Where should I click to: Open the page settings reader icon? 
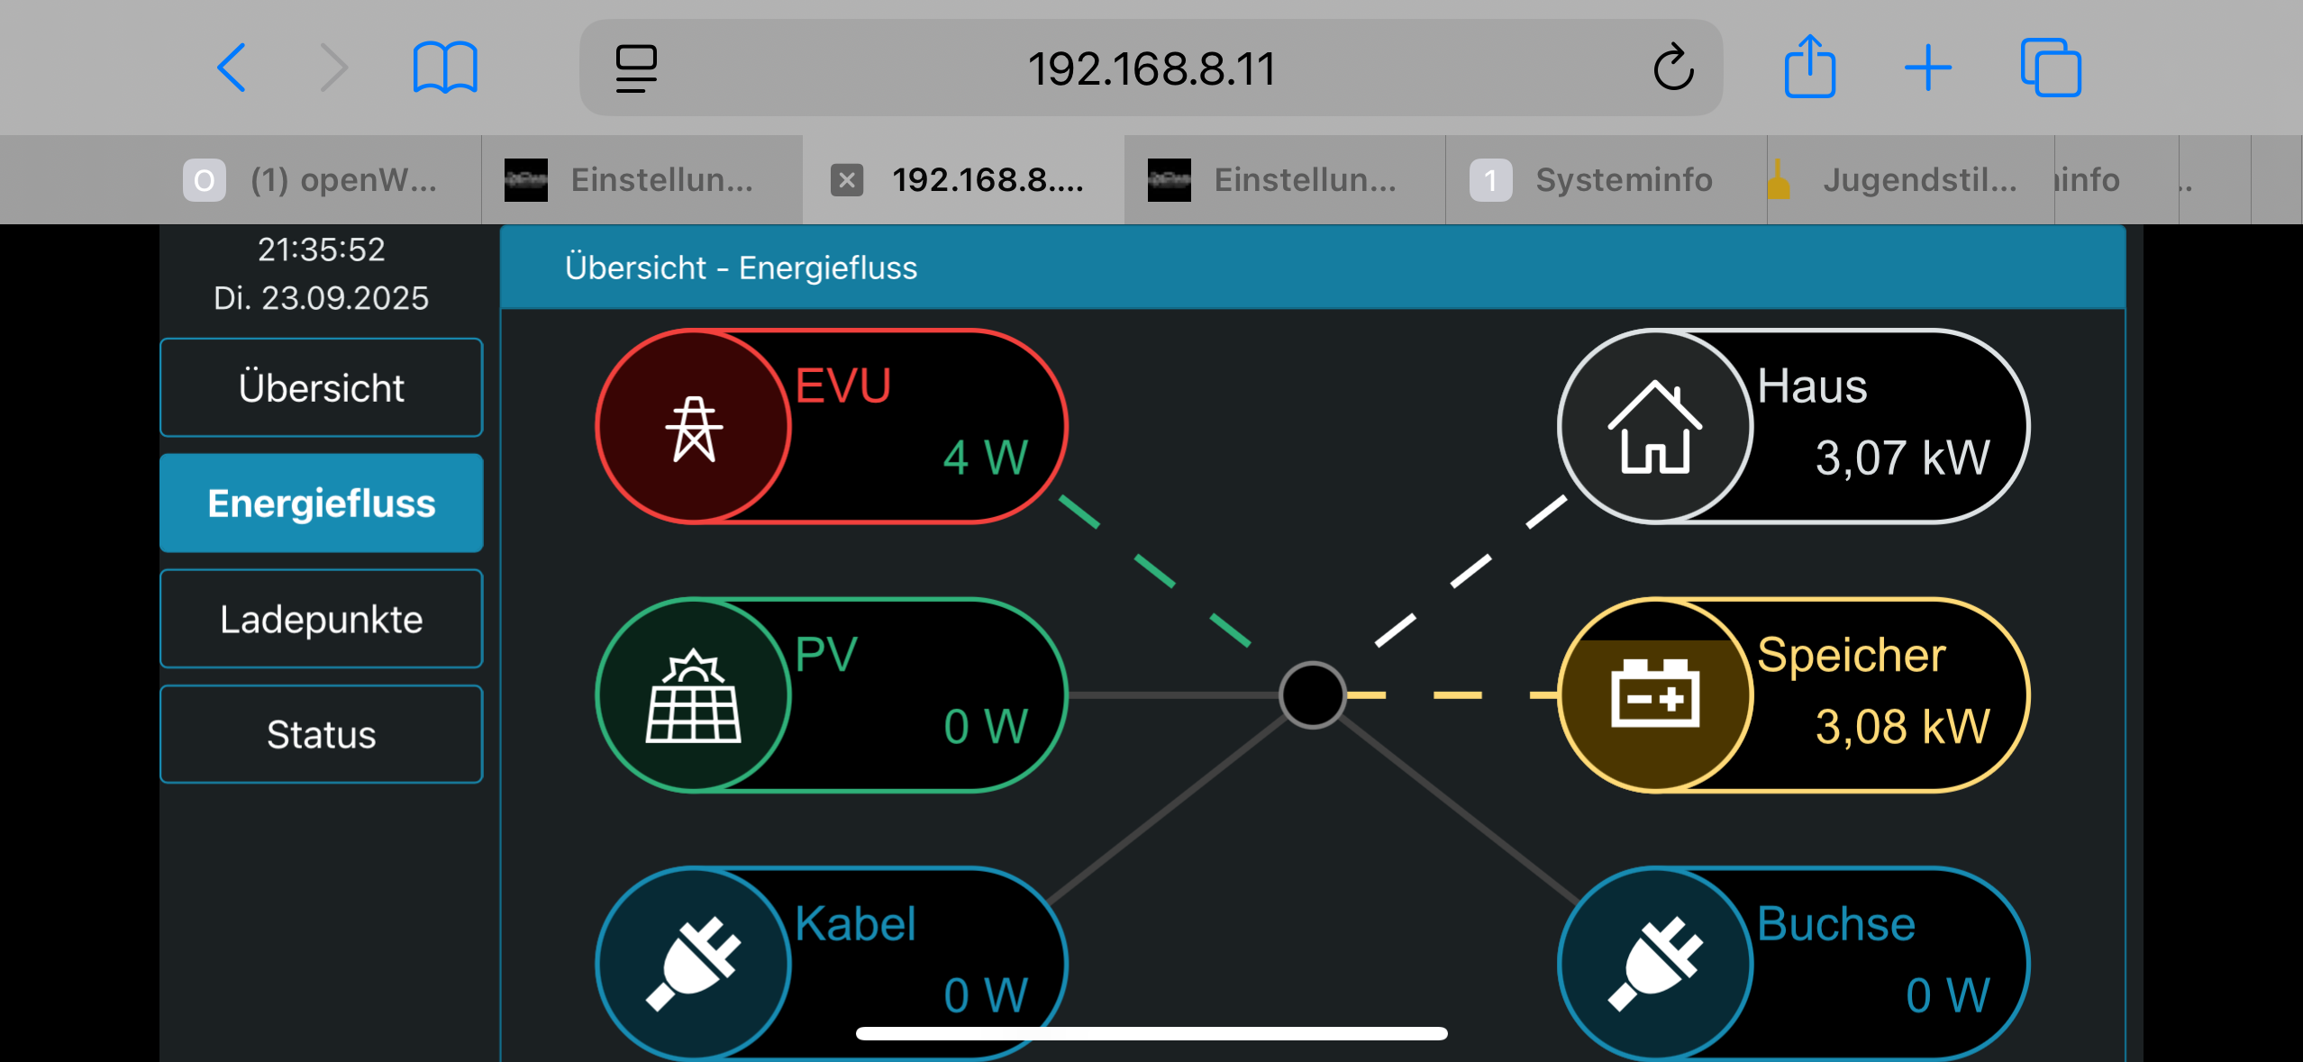[636, 68]
